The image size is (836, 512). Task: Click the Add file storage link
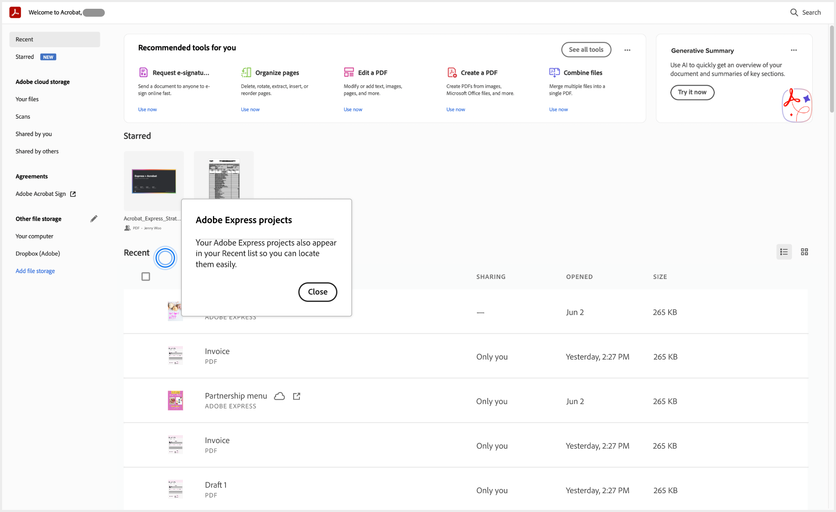(x=35, y=271)
